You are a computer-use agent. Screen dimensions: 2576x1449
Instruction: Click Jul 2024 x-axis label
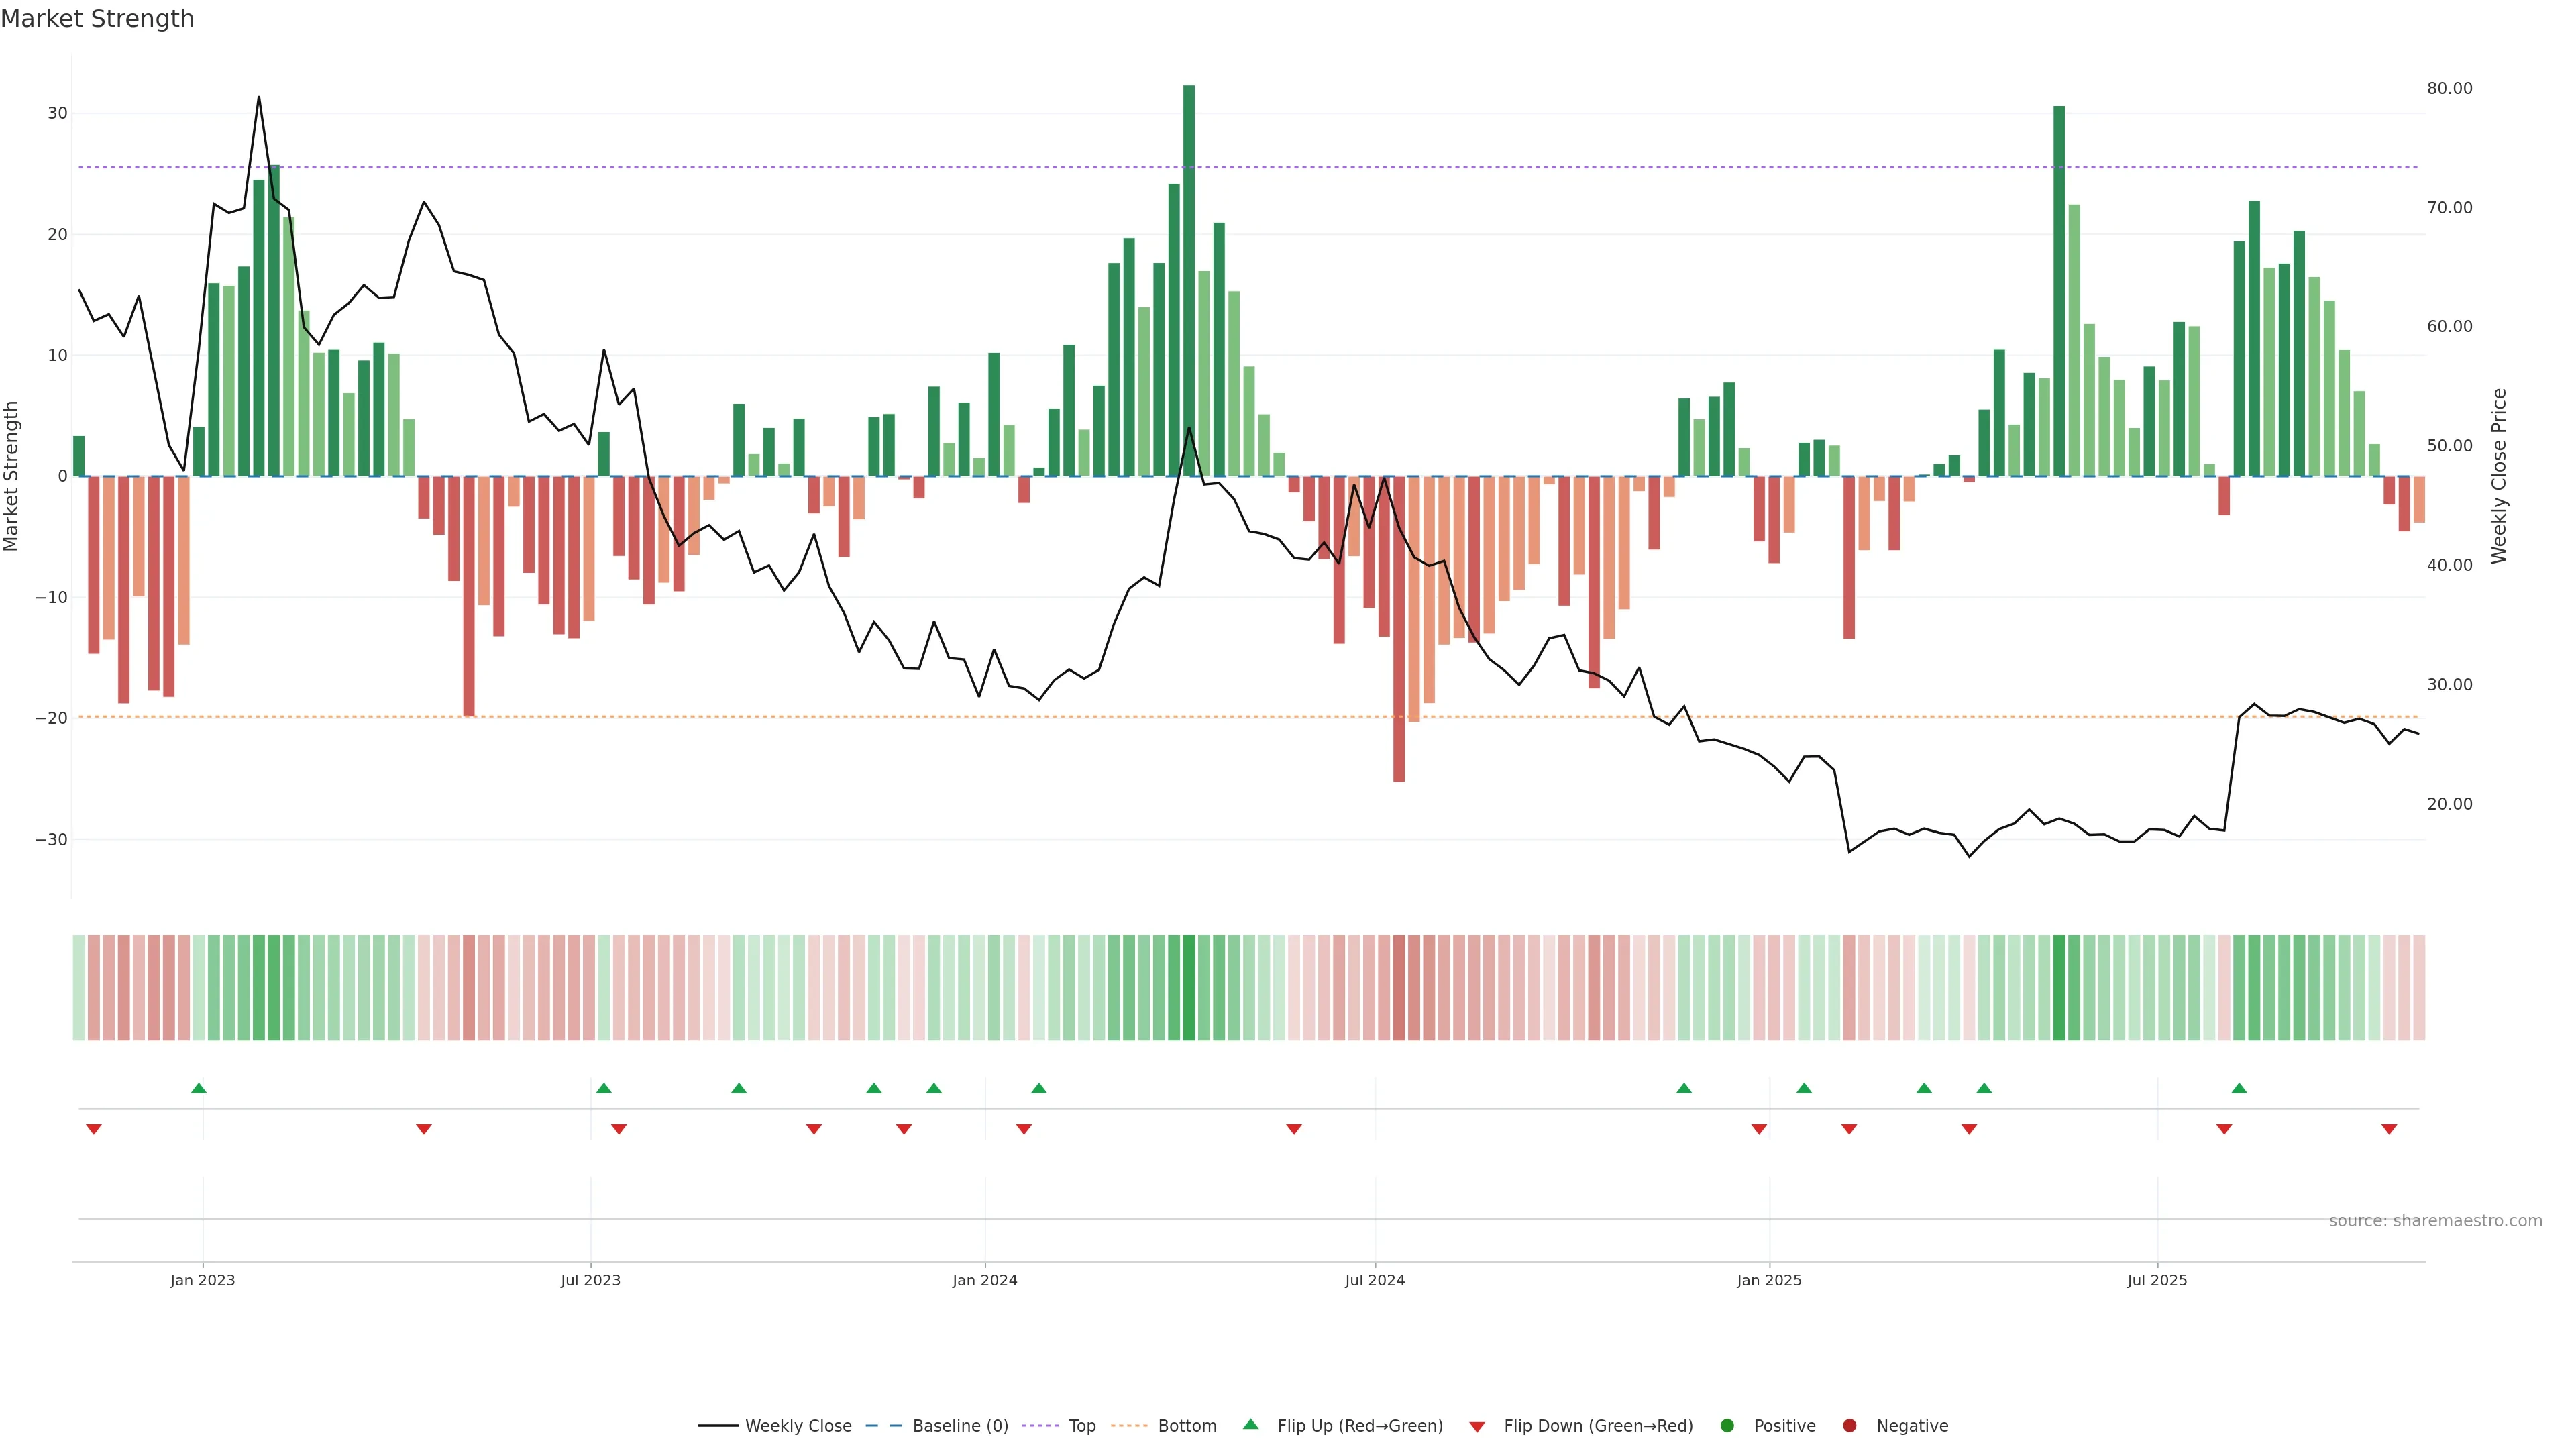click(1374, 1280)
